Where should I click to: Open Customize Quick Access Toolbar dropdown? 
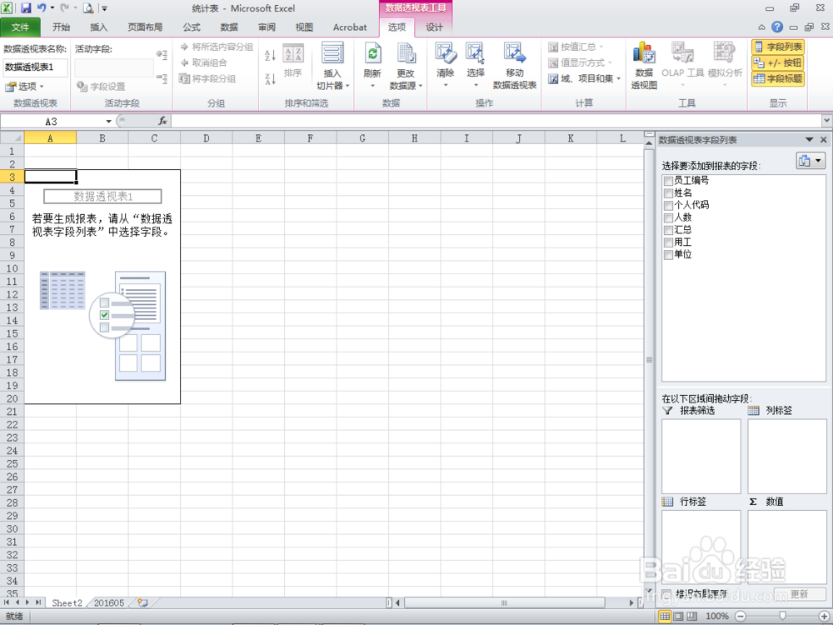tap(105, 8)
